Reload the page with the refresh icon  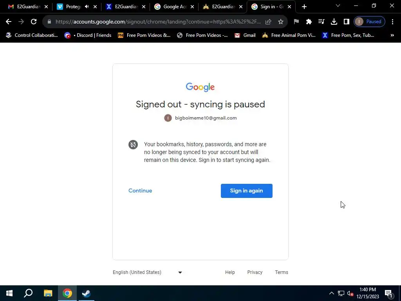pyautogui.click(x=34, y=22)
